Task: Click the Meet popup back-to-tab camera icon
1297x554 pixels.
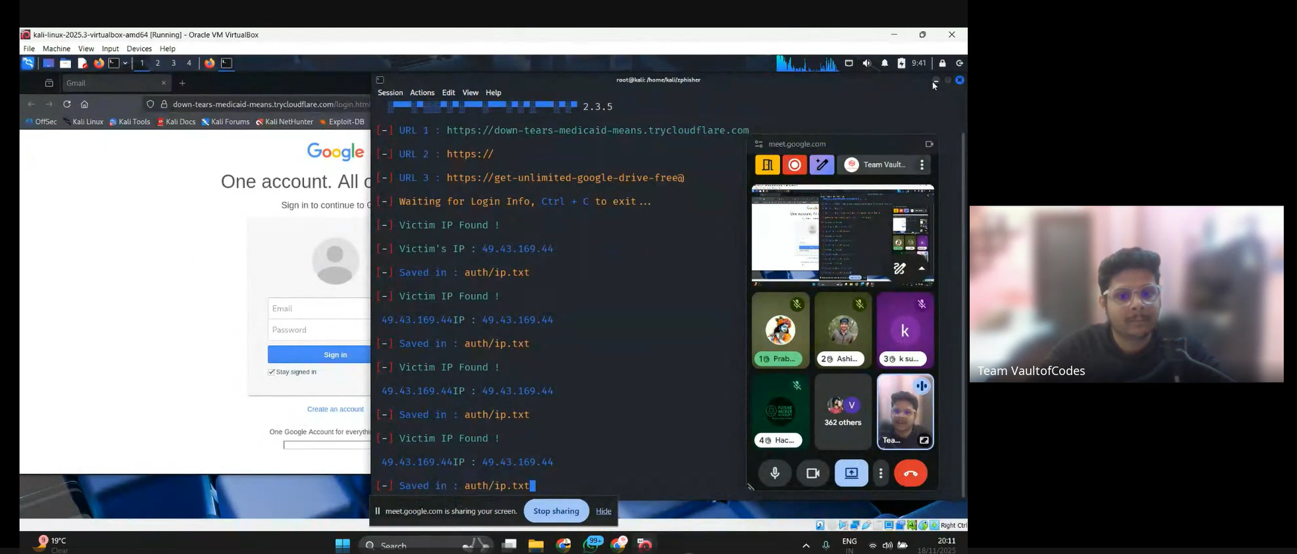Action: pyautogui.click(x=929, y=144)
